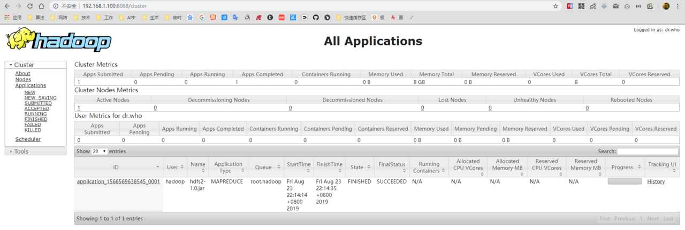The image size is (685, 230).
Task: Open Chrome three-dot menu
Action: [678, 6]
